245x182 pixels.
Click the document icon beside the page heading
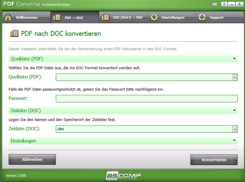(x=14, y=34)
